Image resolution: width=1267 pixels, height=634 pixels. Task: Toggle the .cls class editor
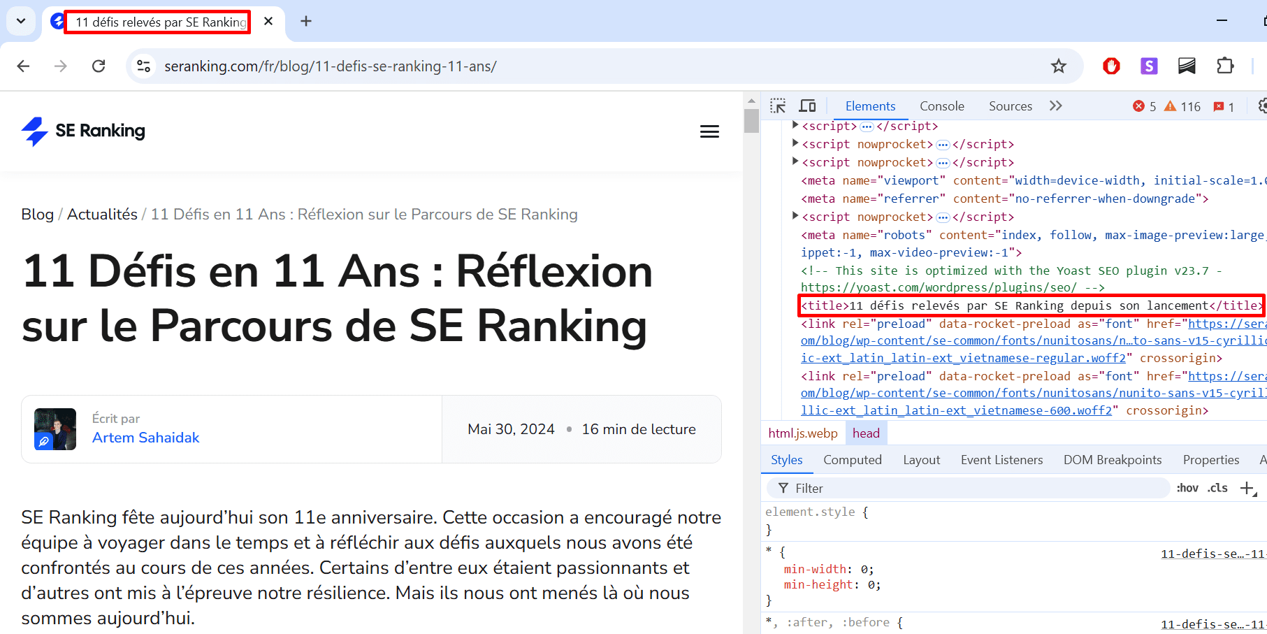coord(1217,488)
